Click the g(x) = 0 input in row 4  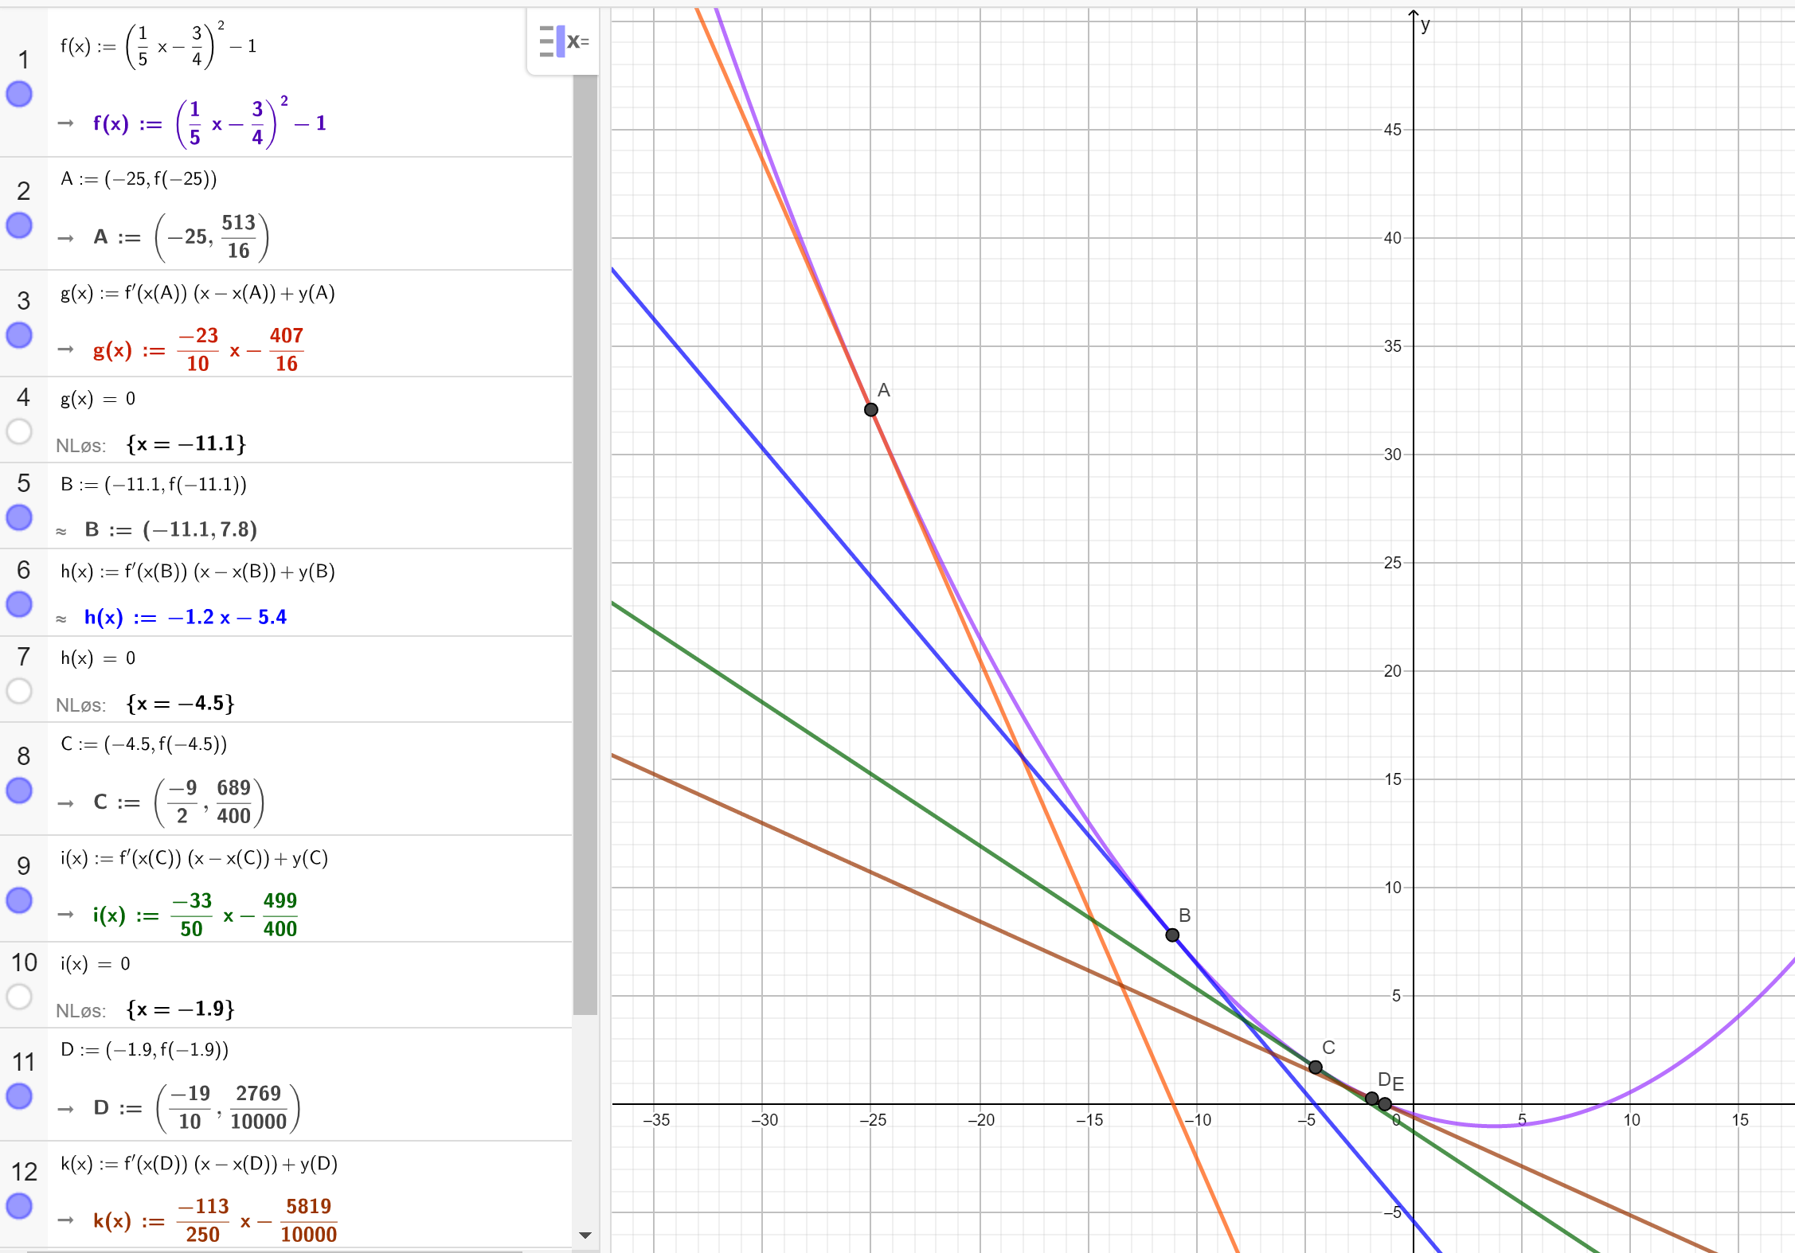coord(98,399)
